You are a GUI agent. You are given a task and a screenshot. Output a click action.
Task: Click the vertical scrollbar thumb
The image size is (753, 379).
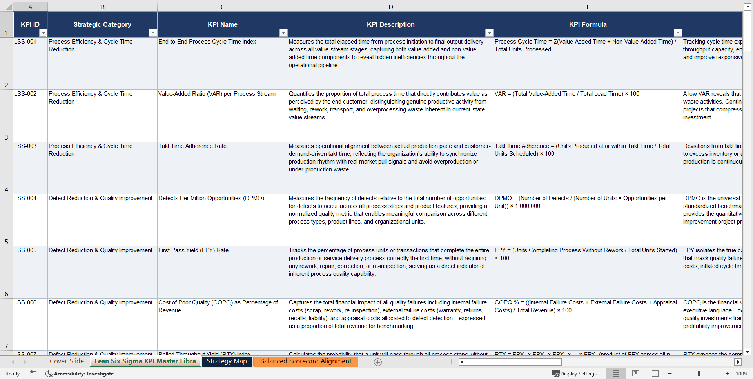point(748,31)
